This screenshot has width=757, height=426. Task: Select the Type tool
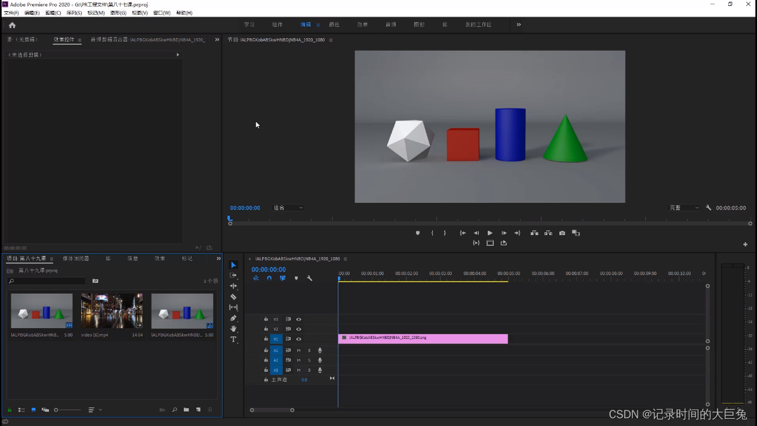(233, 339)
